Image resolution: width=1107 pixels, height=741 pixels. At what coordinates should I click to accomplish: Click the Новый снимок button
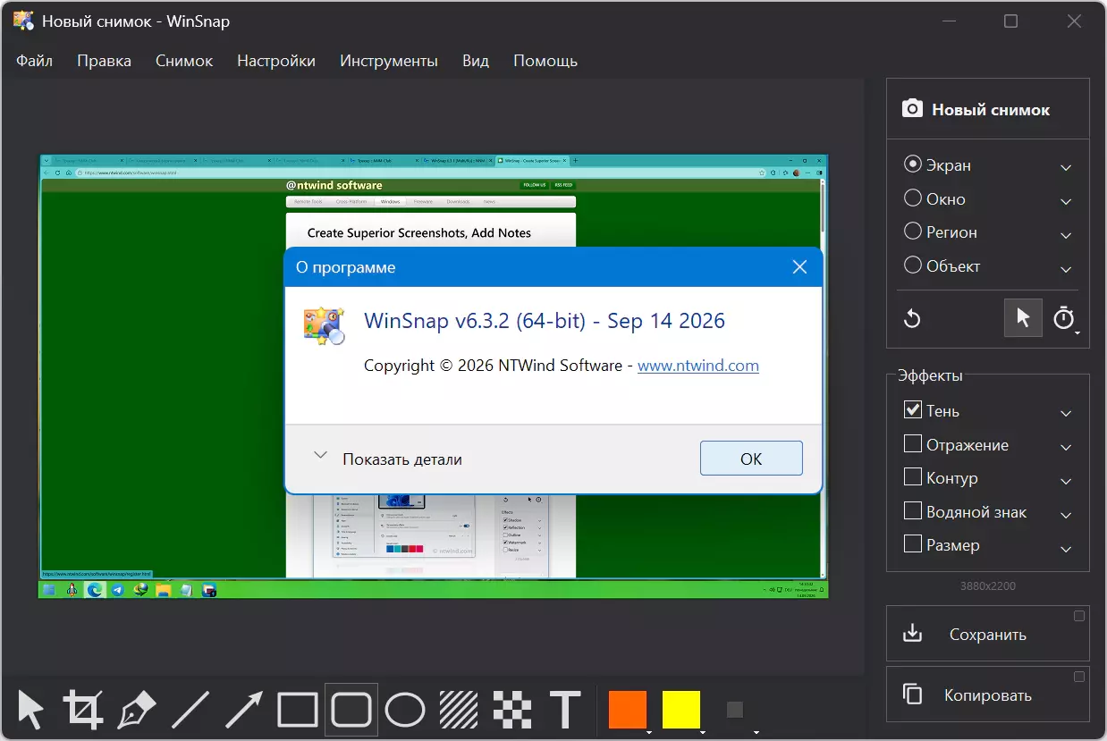[x=988, y=109]
